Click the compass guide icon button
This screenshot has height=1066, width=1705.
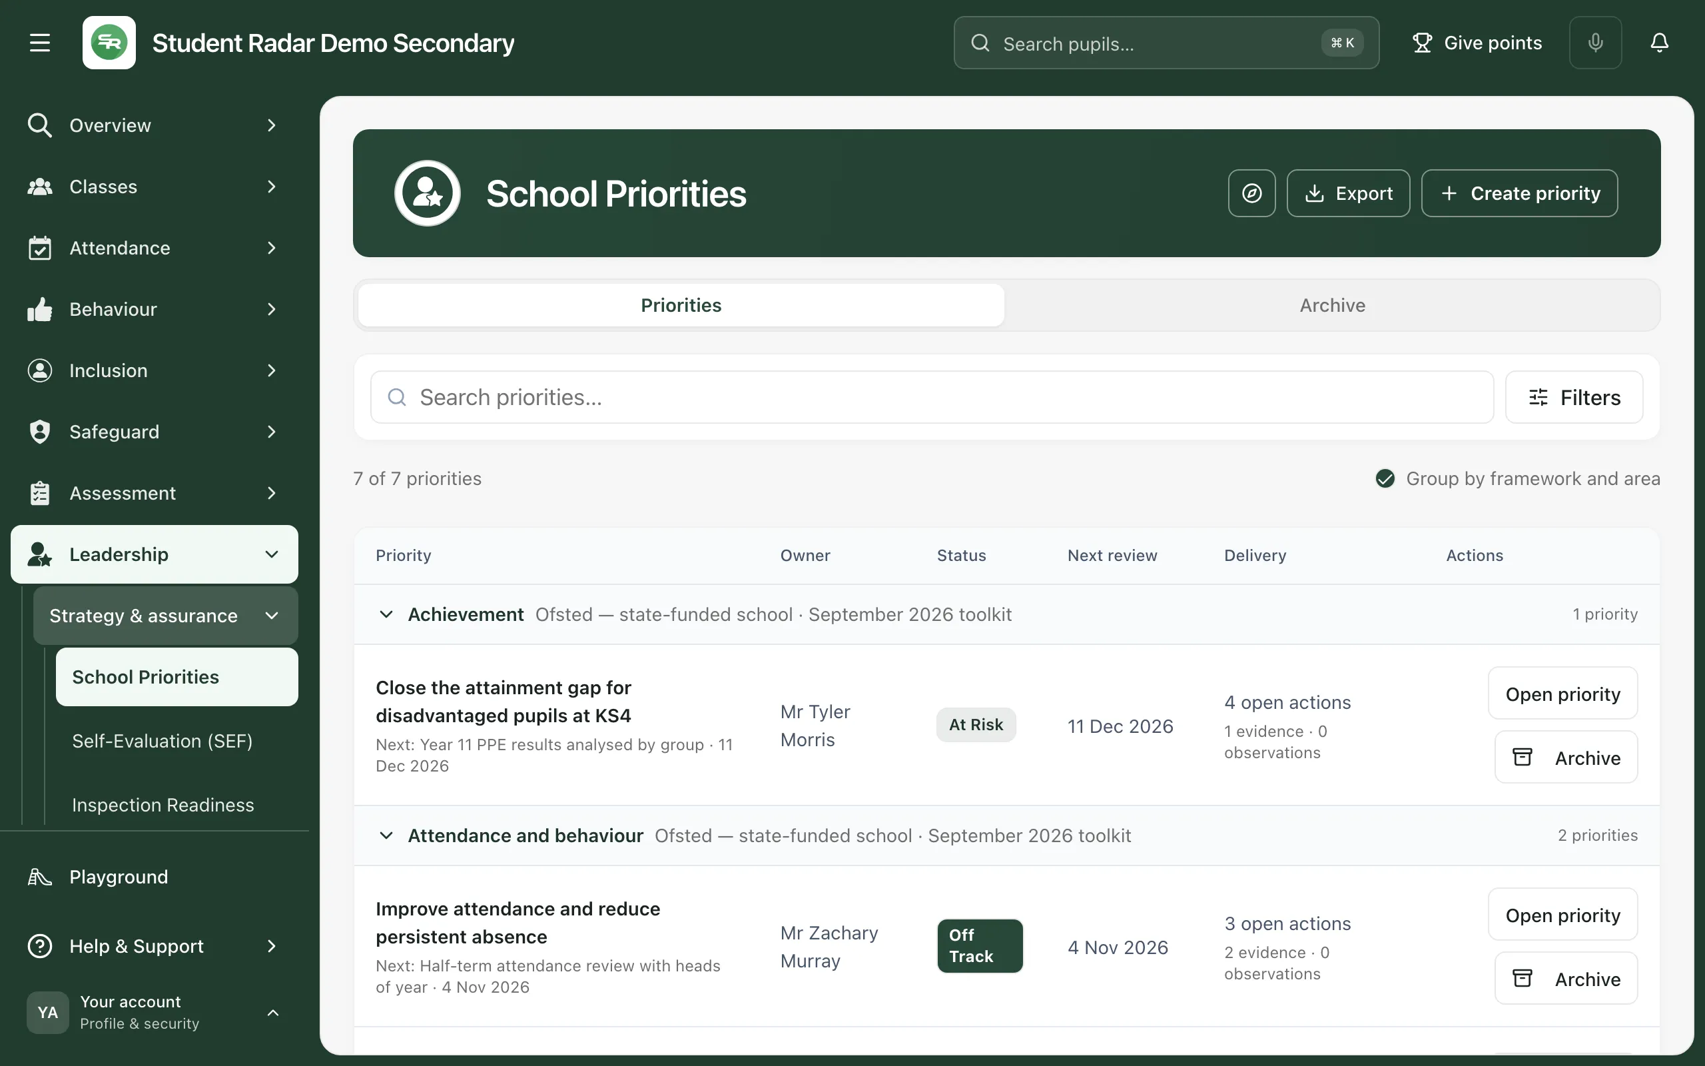click(x=1251, y=193)
